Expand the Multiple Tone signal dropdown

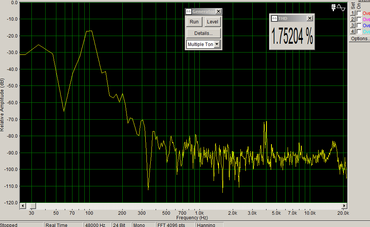point(217,44)
